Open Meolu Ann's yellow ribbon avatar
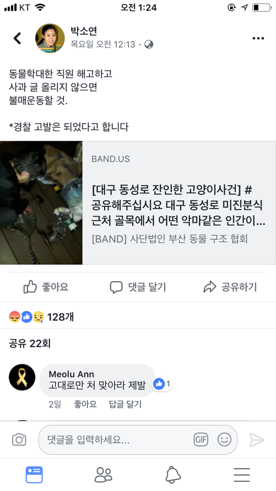 [x=22, y=377]
